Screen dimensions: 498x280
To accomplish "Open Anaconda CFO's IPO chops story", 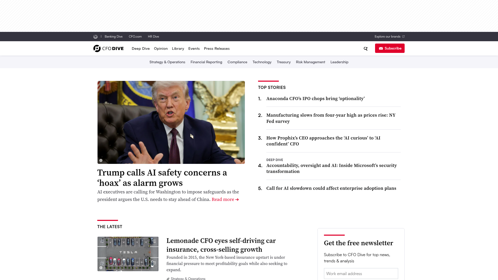I will point(315,99).
